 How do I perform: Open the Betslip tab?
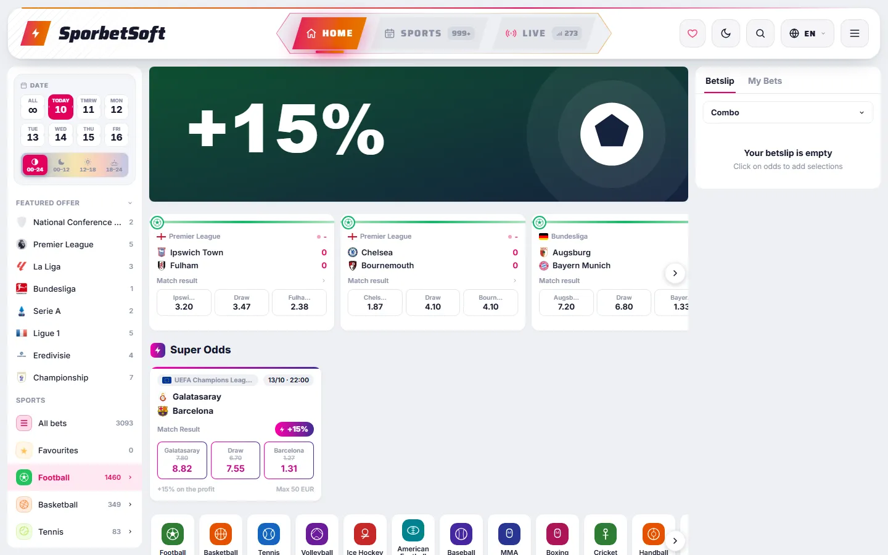[x=720, y=81]
